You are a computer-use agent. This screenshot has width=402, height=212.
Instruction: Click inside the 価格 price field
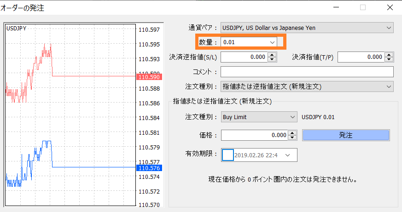pos(254,135)
